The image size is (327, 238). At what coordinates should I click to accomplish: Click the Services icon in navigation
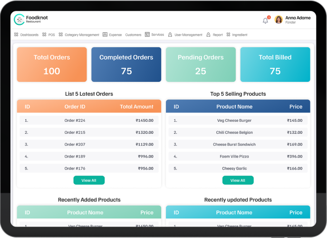[x=147, y=35]
